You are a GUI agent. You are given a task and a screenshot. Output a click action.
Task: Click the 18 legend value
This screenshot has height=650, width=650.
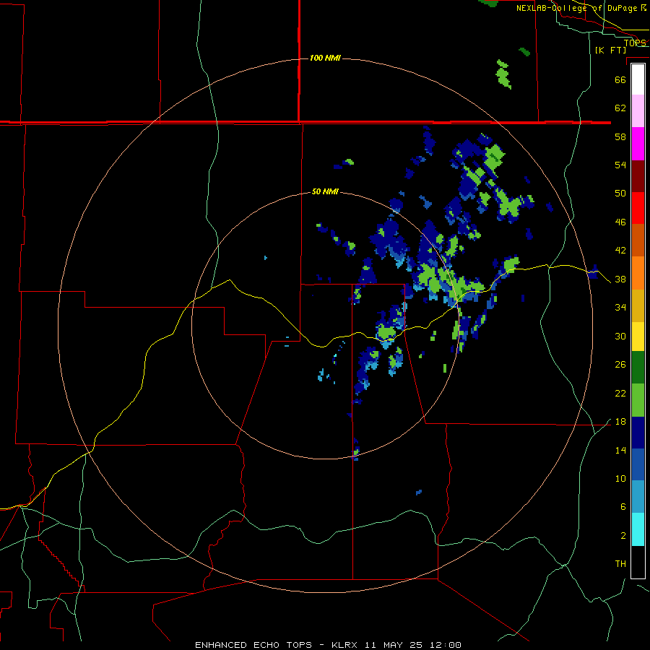[620, 422]
